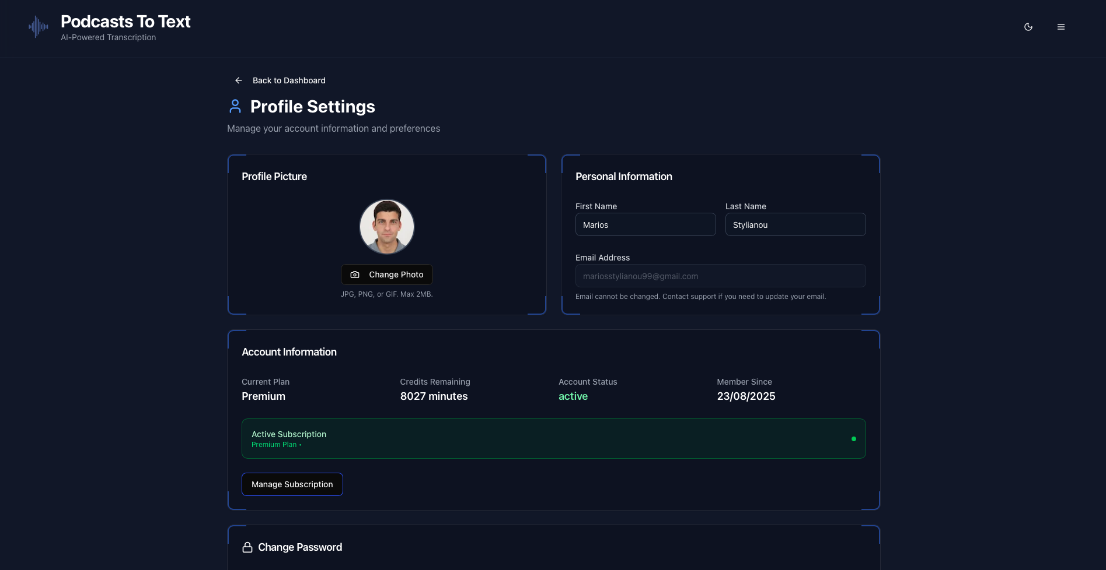Click the Personal Information heading
Image resolution: width=1106 pixels, height=570 pixels.
[624, 177]
